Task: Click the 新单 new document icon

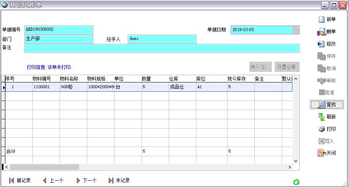Action: pyautogui.click(x=322, y=20)
